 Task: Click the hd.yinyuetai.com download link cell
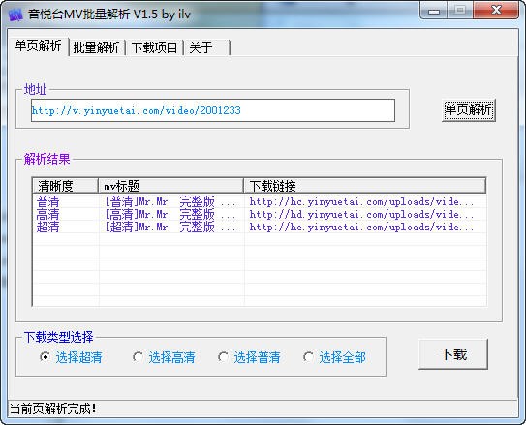[x=365, y=214]
